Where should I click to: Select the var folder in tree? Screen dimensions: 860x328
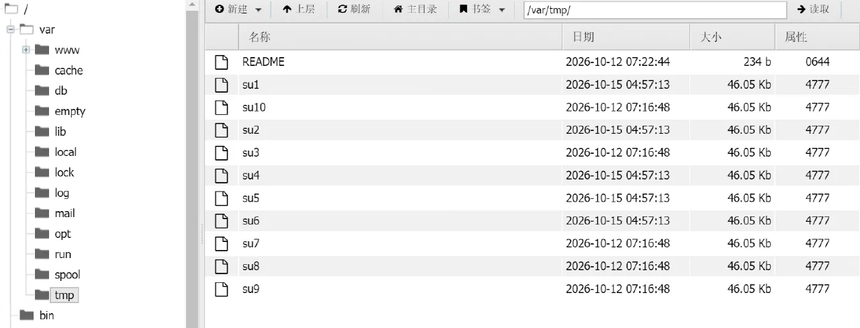point(47,30)
